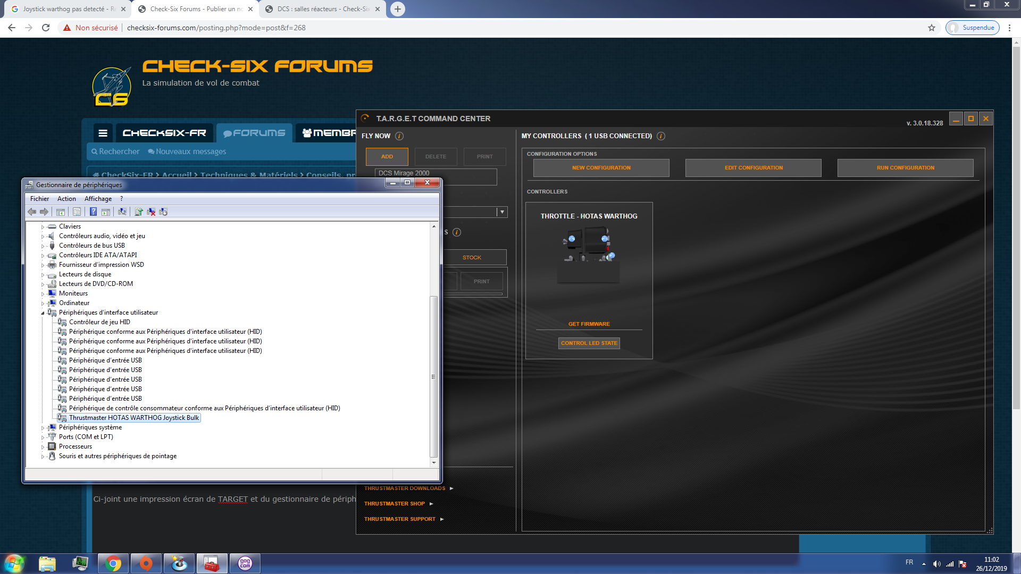Click EDIT CONFIGURATION button
Viewport: 1021px width, 574px height.
click(753, 168)
